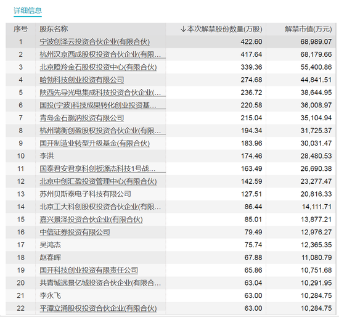Select 苏州贝斯泰电子科技有限公司 row name
The image size is (339, 317).
[x=86, y=194]
